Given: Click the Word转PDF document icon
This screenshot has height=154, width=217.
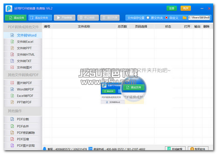Looking at the screenshot, I should 12,89.
